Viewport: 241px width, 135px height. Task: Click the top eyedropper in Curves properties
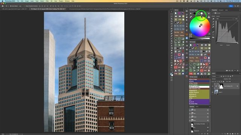click(214, 22)
